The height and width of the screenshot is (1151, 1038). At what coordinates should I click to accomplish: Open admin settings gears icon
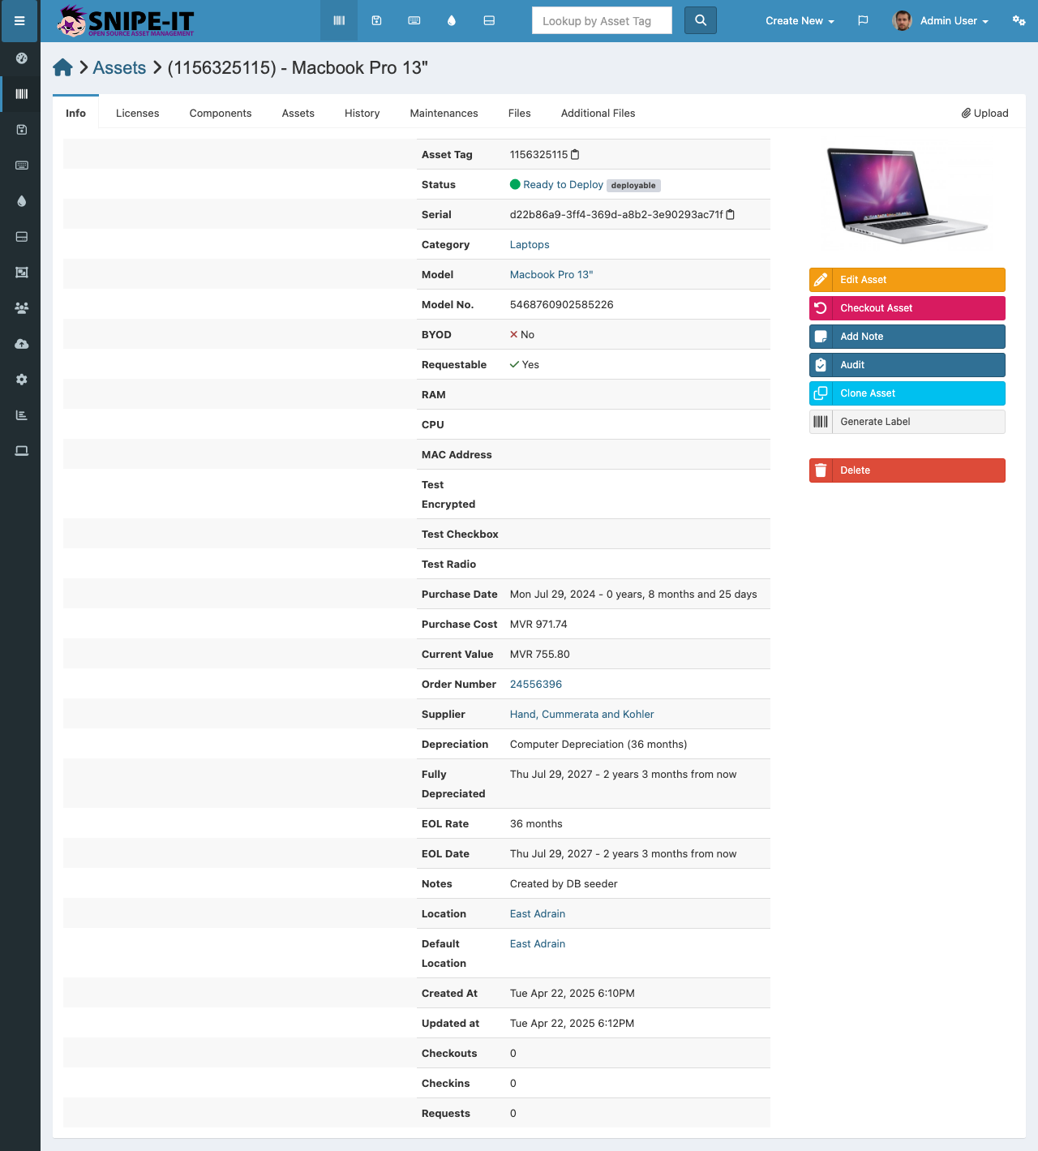point(1019,21)
